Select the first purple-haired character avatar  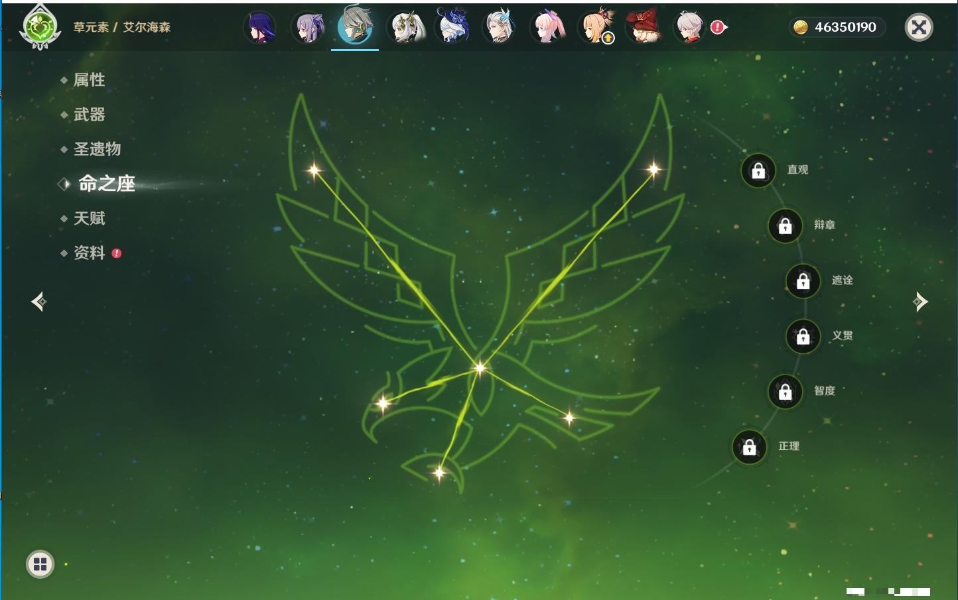coord(259,28)
